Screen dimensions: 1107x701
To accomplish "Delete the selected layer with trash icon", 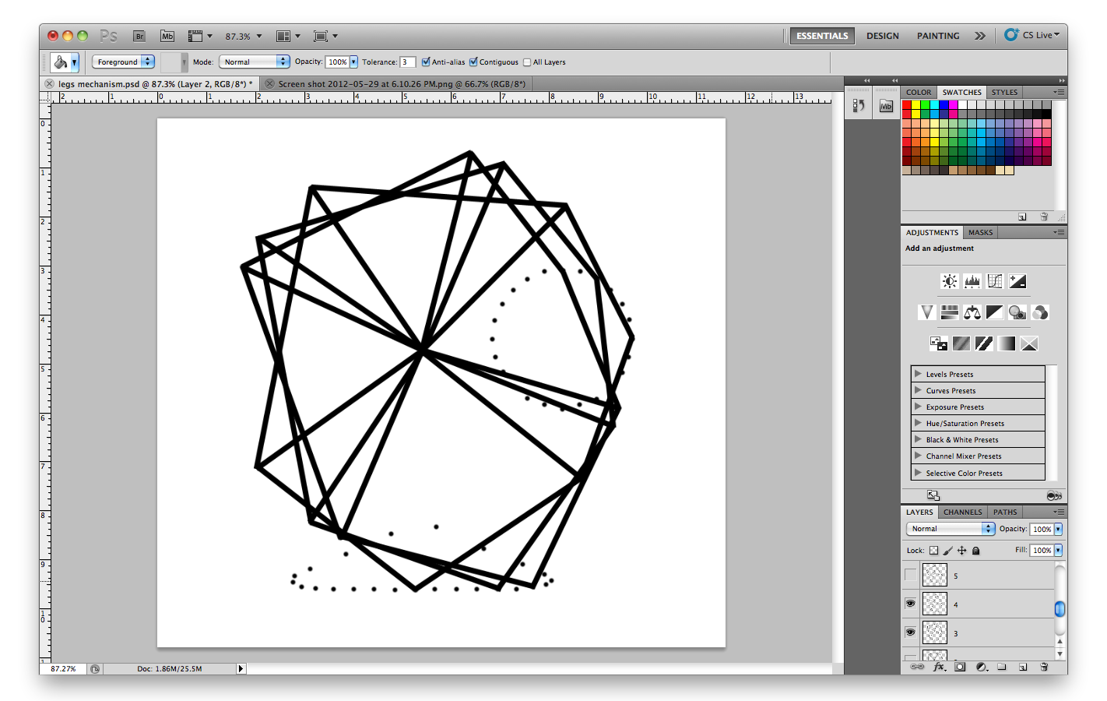I will (1044, 667).
